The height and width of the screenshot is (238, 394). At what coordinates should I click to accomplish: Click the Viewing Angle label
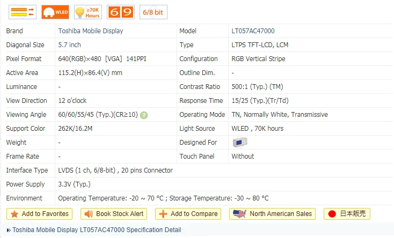(x=26, y=115)
